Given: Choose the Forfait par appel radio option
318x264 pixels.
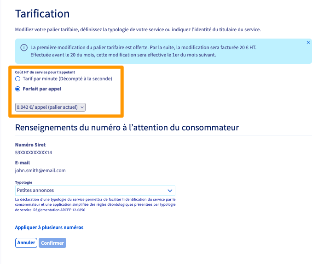Looking at the screenshot, I should tap(18, 89).
